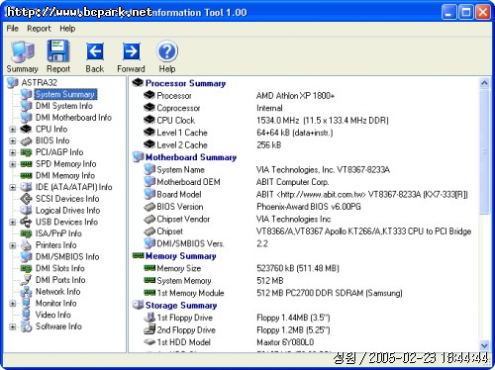Click the DMI Memory Info module icon
This screenshot has height=370, width=495.
coord(26,175)
